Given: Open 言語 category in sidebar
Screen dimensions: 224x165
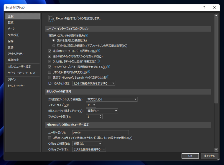Looking at the screenshot, I should click(x=23, y=47).
